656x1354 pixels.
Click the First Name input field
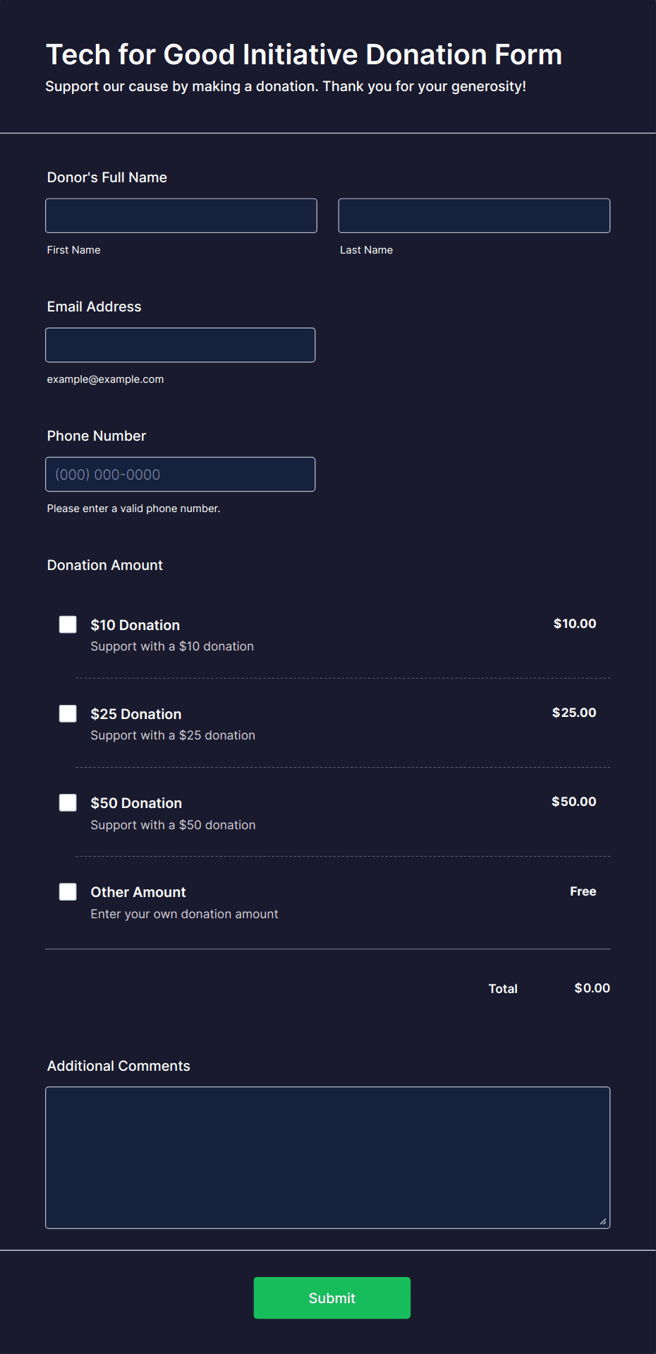click(x=181, y=215)
